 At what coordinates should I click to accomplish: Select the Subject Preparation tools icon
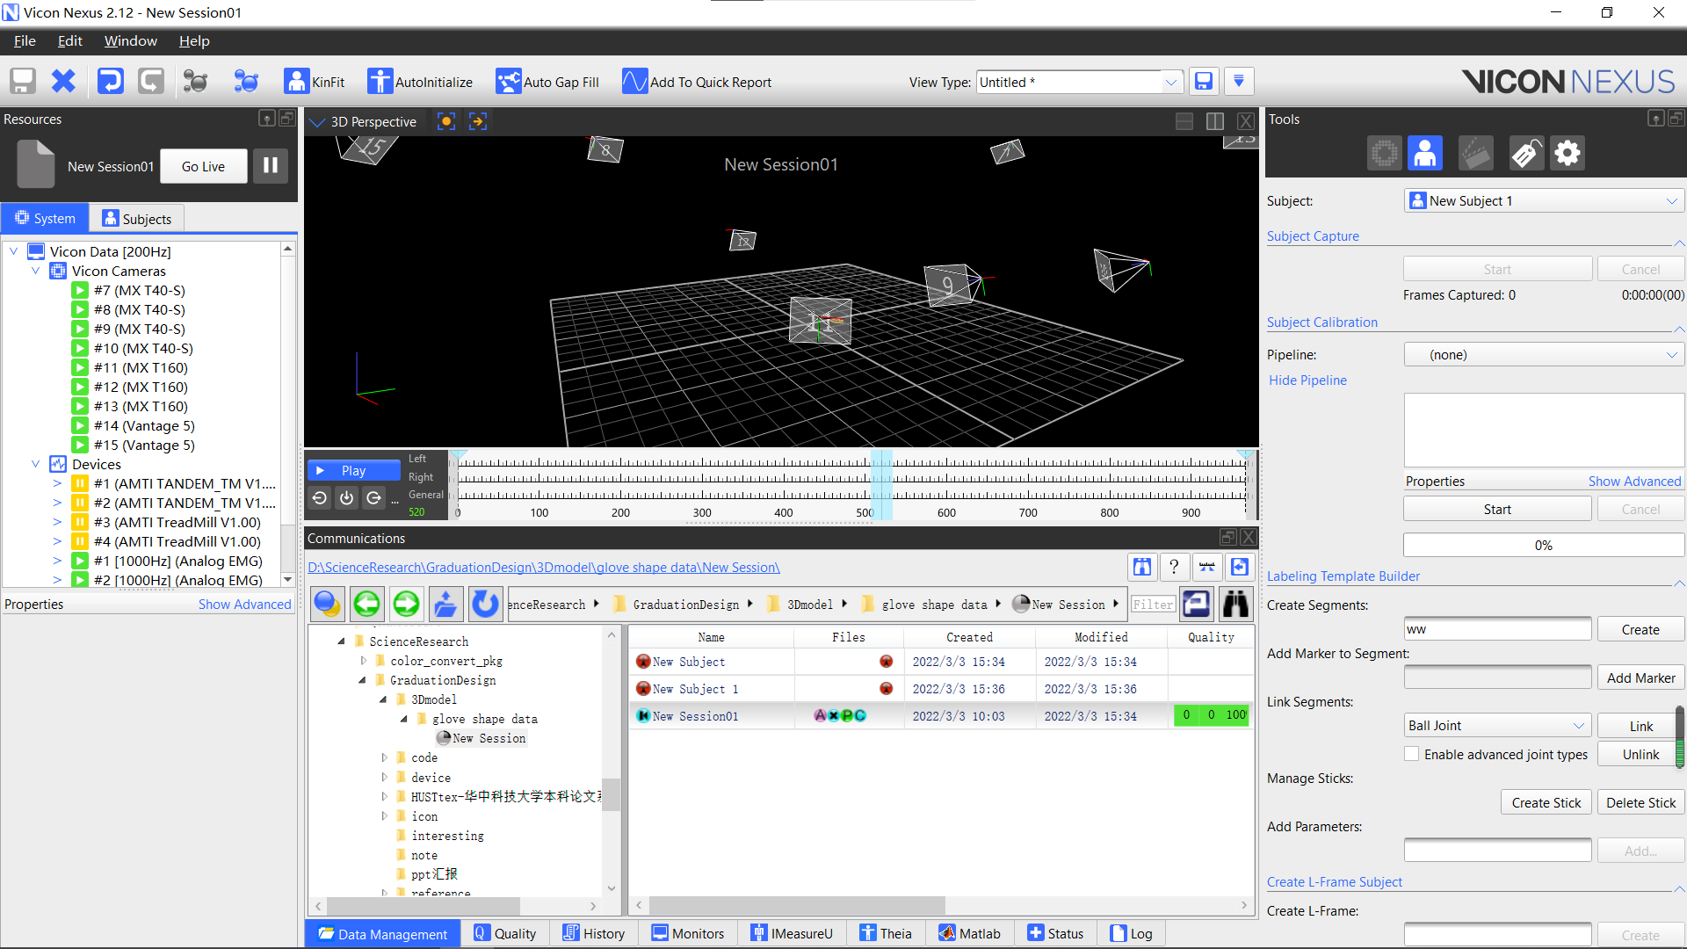coord(1425,154)
